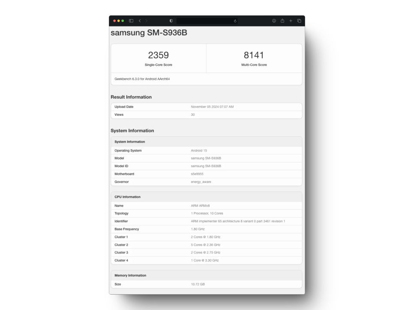
Task: Select memory size value 10.72 GB
Action: point(198,284)
